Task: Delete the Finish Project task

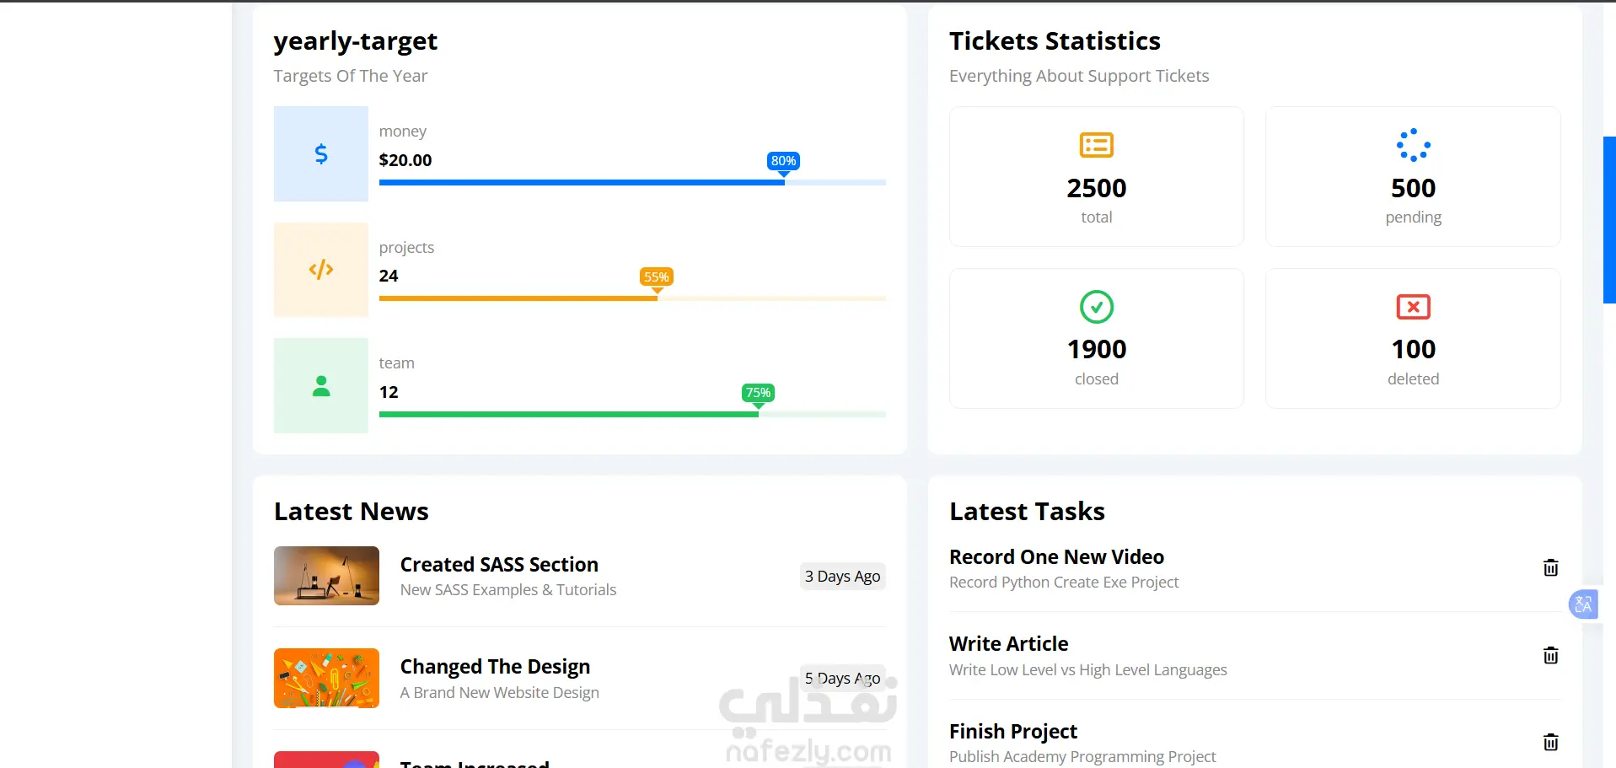Action: pyautogui.click(x=1550, y=742)
